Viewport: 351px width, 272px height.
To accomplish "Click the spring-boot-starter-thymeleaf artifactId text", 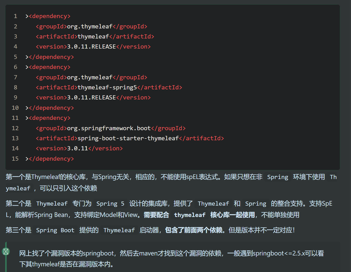I will click(128, 138).
